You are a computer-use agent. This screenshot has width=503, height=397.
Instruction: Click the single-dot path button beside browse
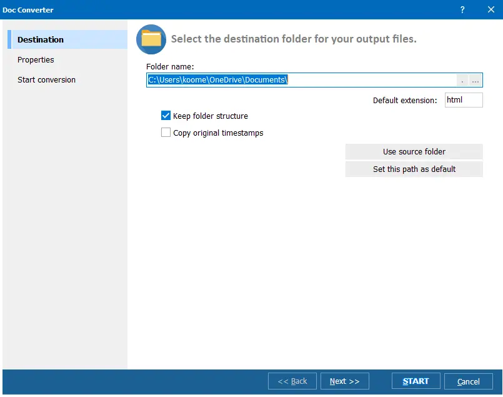click(x=462, y=80)
